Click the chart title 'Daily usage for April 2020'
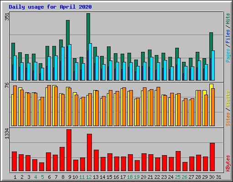Viewport: 233px width, 182px height. click(50, 7)
